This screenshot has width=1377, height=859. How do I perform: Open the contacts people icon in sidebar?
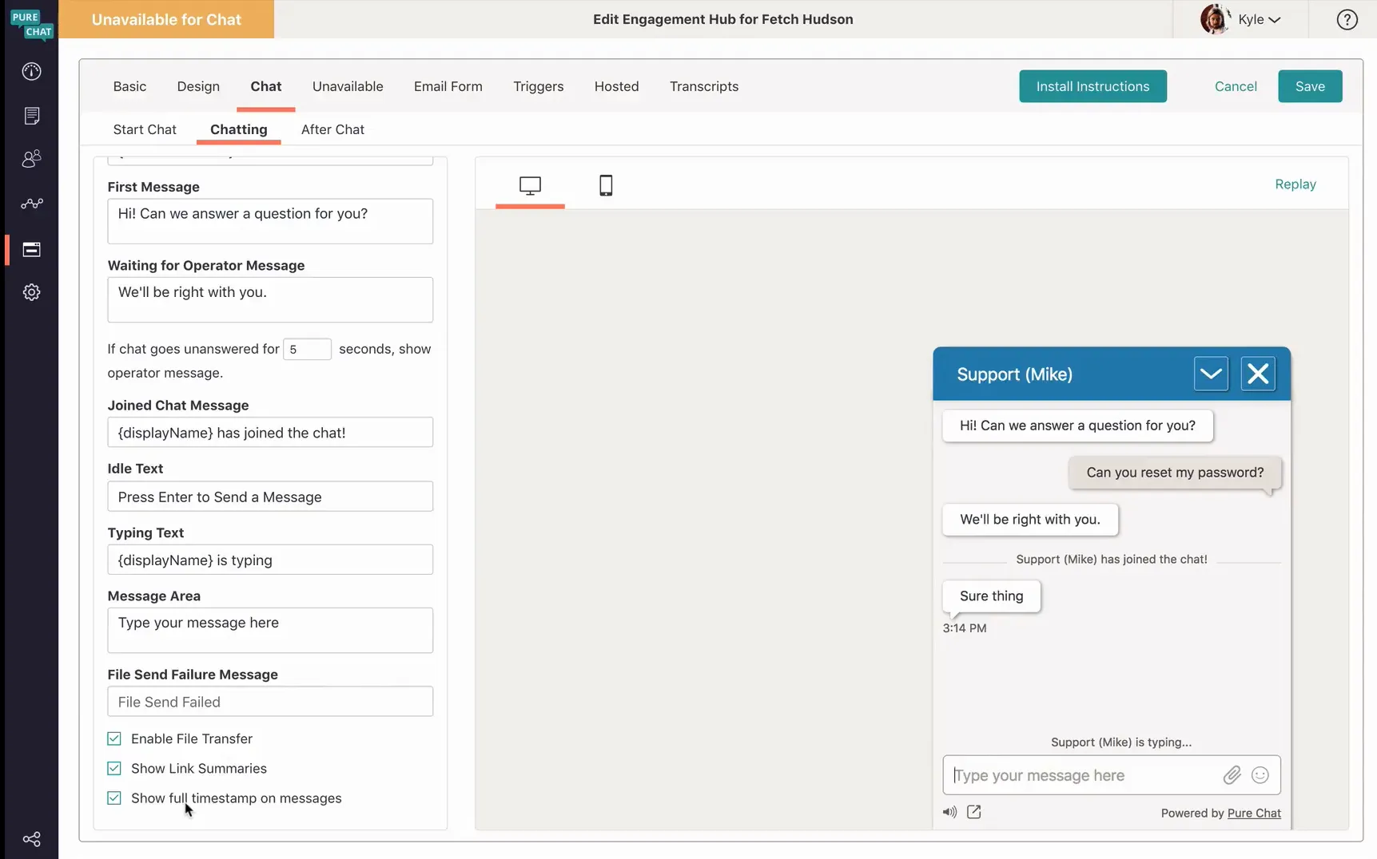click(31, 159)
